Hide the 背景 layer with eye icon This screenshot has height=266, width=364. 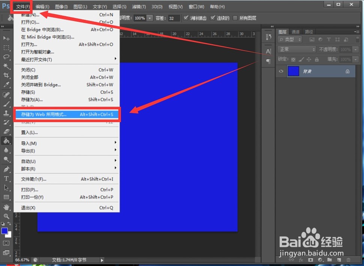[281, 71]
